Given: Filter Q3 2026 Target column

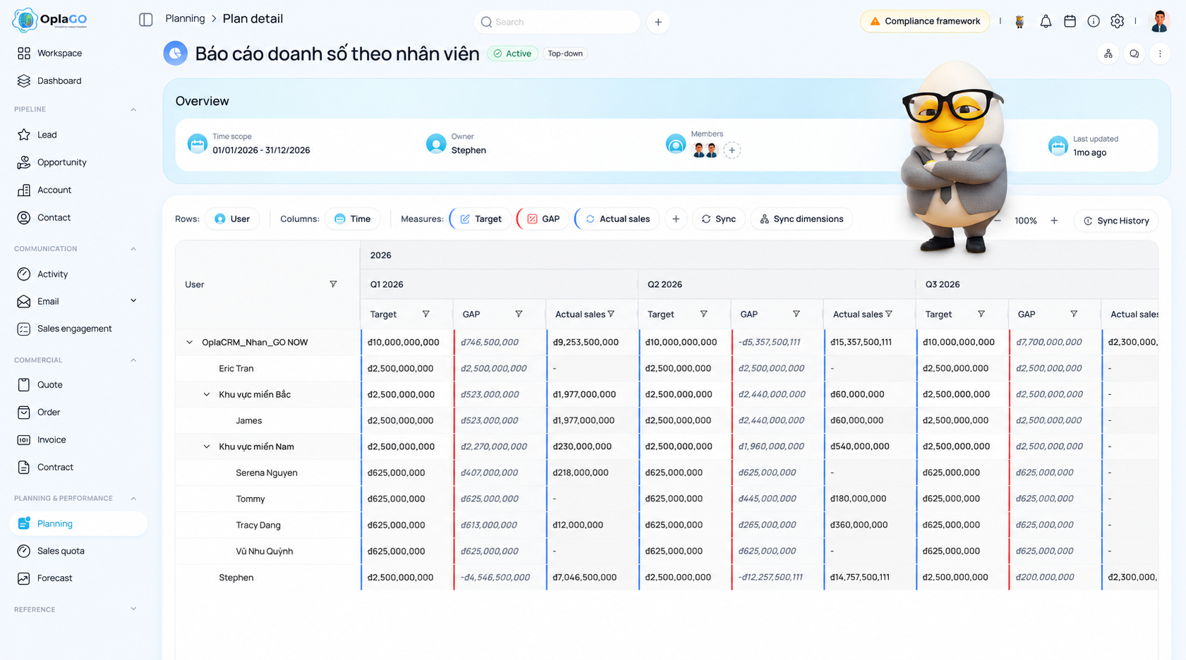Looking at the screenshot, I should point(981,314).
